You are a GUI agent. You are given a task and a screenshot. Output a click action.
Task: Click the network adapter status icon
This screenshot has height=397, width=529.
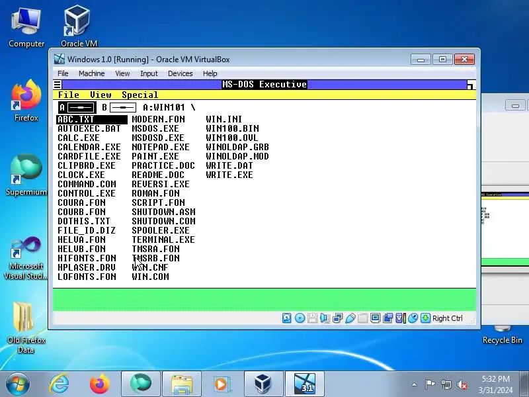pos(337,318)
